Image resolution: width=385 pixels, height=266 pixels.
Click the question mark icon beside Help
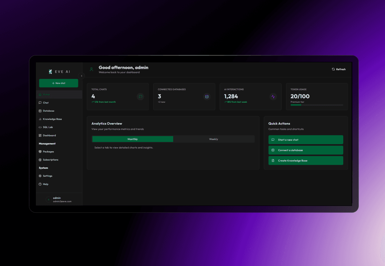click(40, 184)
